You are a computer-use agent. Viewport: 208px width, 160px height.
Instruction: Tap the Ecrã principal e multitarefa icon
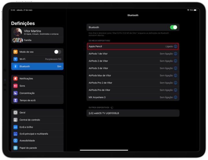pos(15,134)
